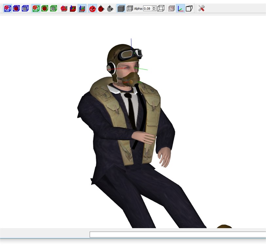266x245 pixels.
Task: Click dark red blob with stars icon
Action: coord(101,8)
